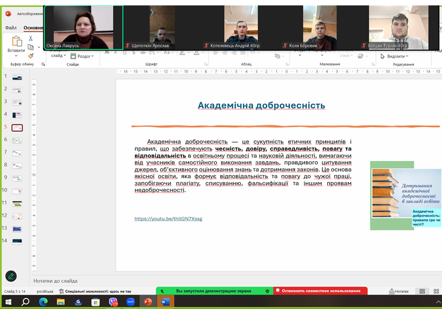Screen dimensions: 442x309
Task: Expand the Copy button dropdown arrow
Action: pyautogui.click(x=38, y=48)
